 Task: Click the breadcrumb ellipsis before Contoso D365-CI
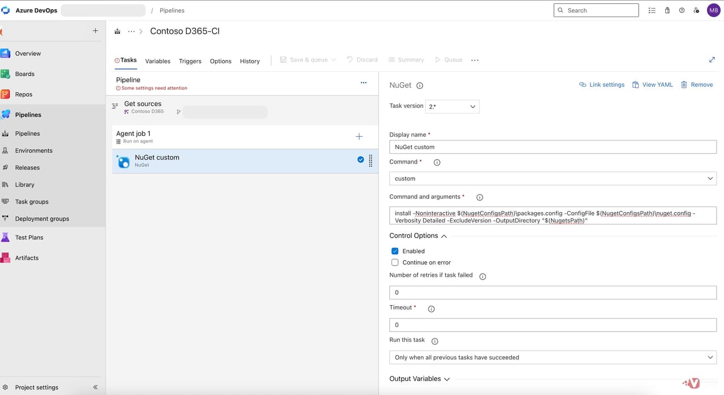(x=131, y=31)
